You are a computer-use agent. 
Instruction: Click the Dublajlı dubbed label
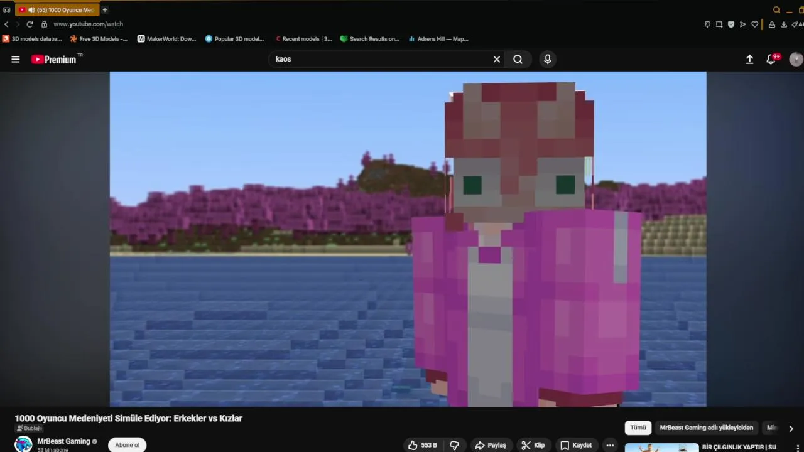click(29, 428)
